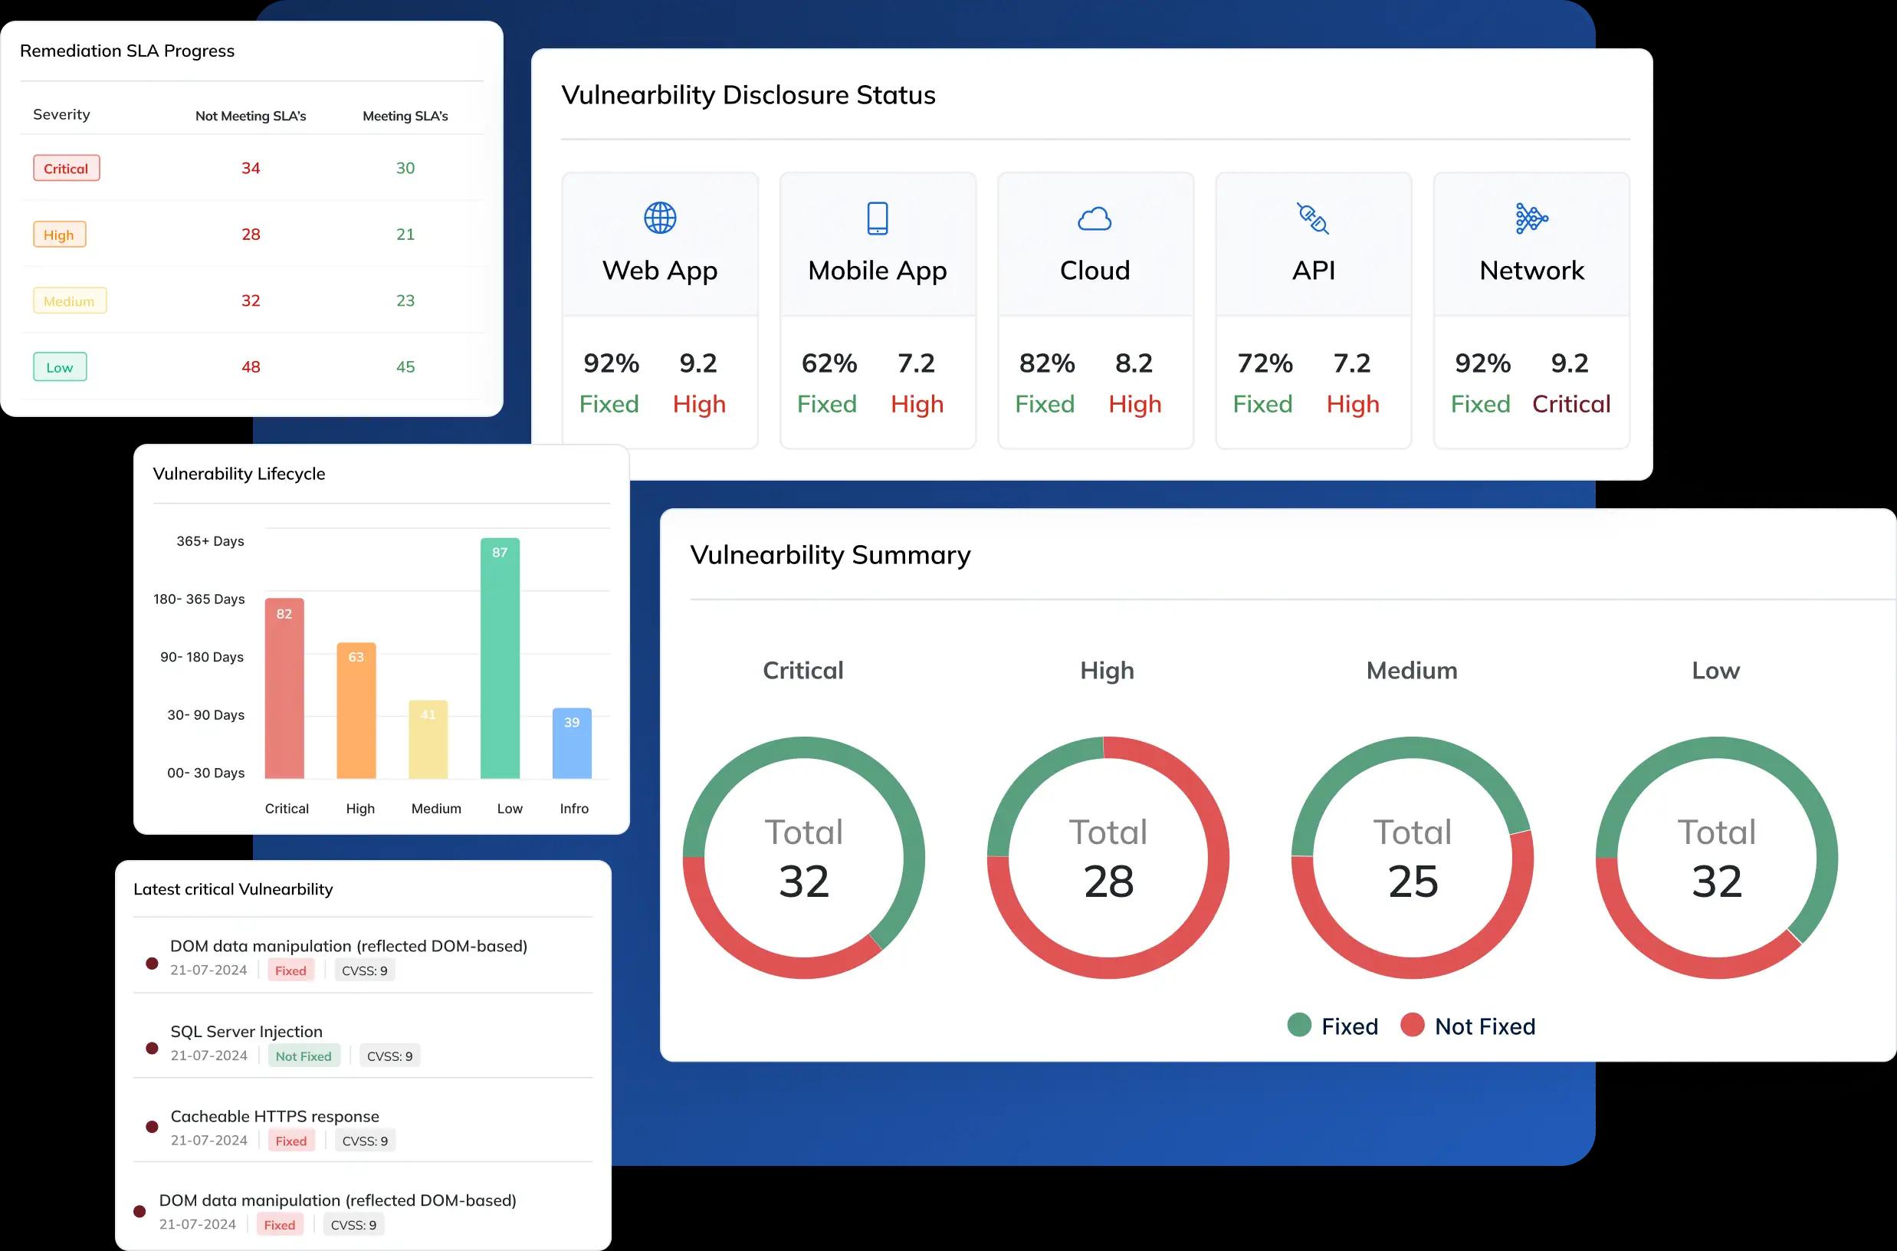This screenshot has width=1897, height=1251.
Task: Select the Critical severity badge
Action: point(66,169)
